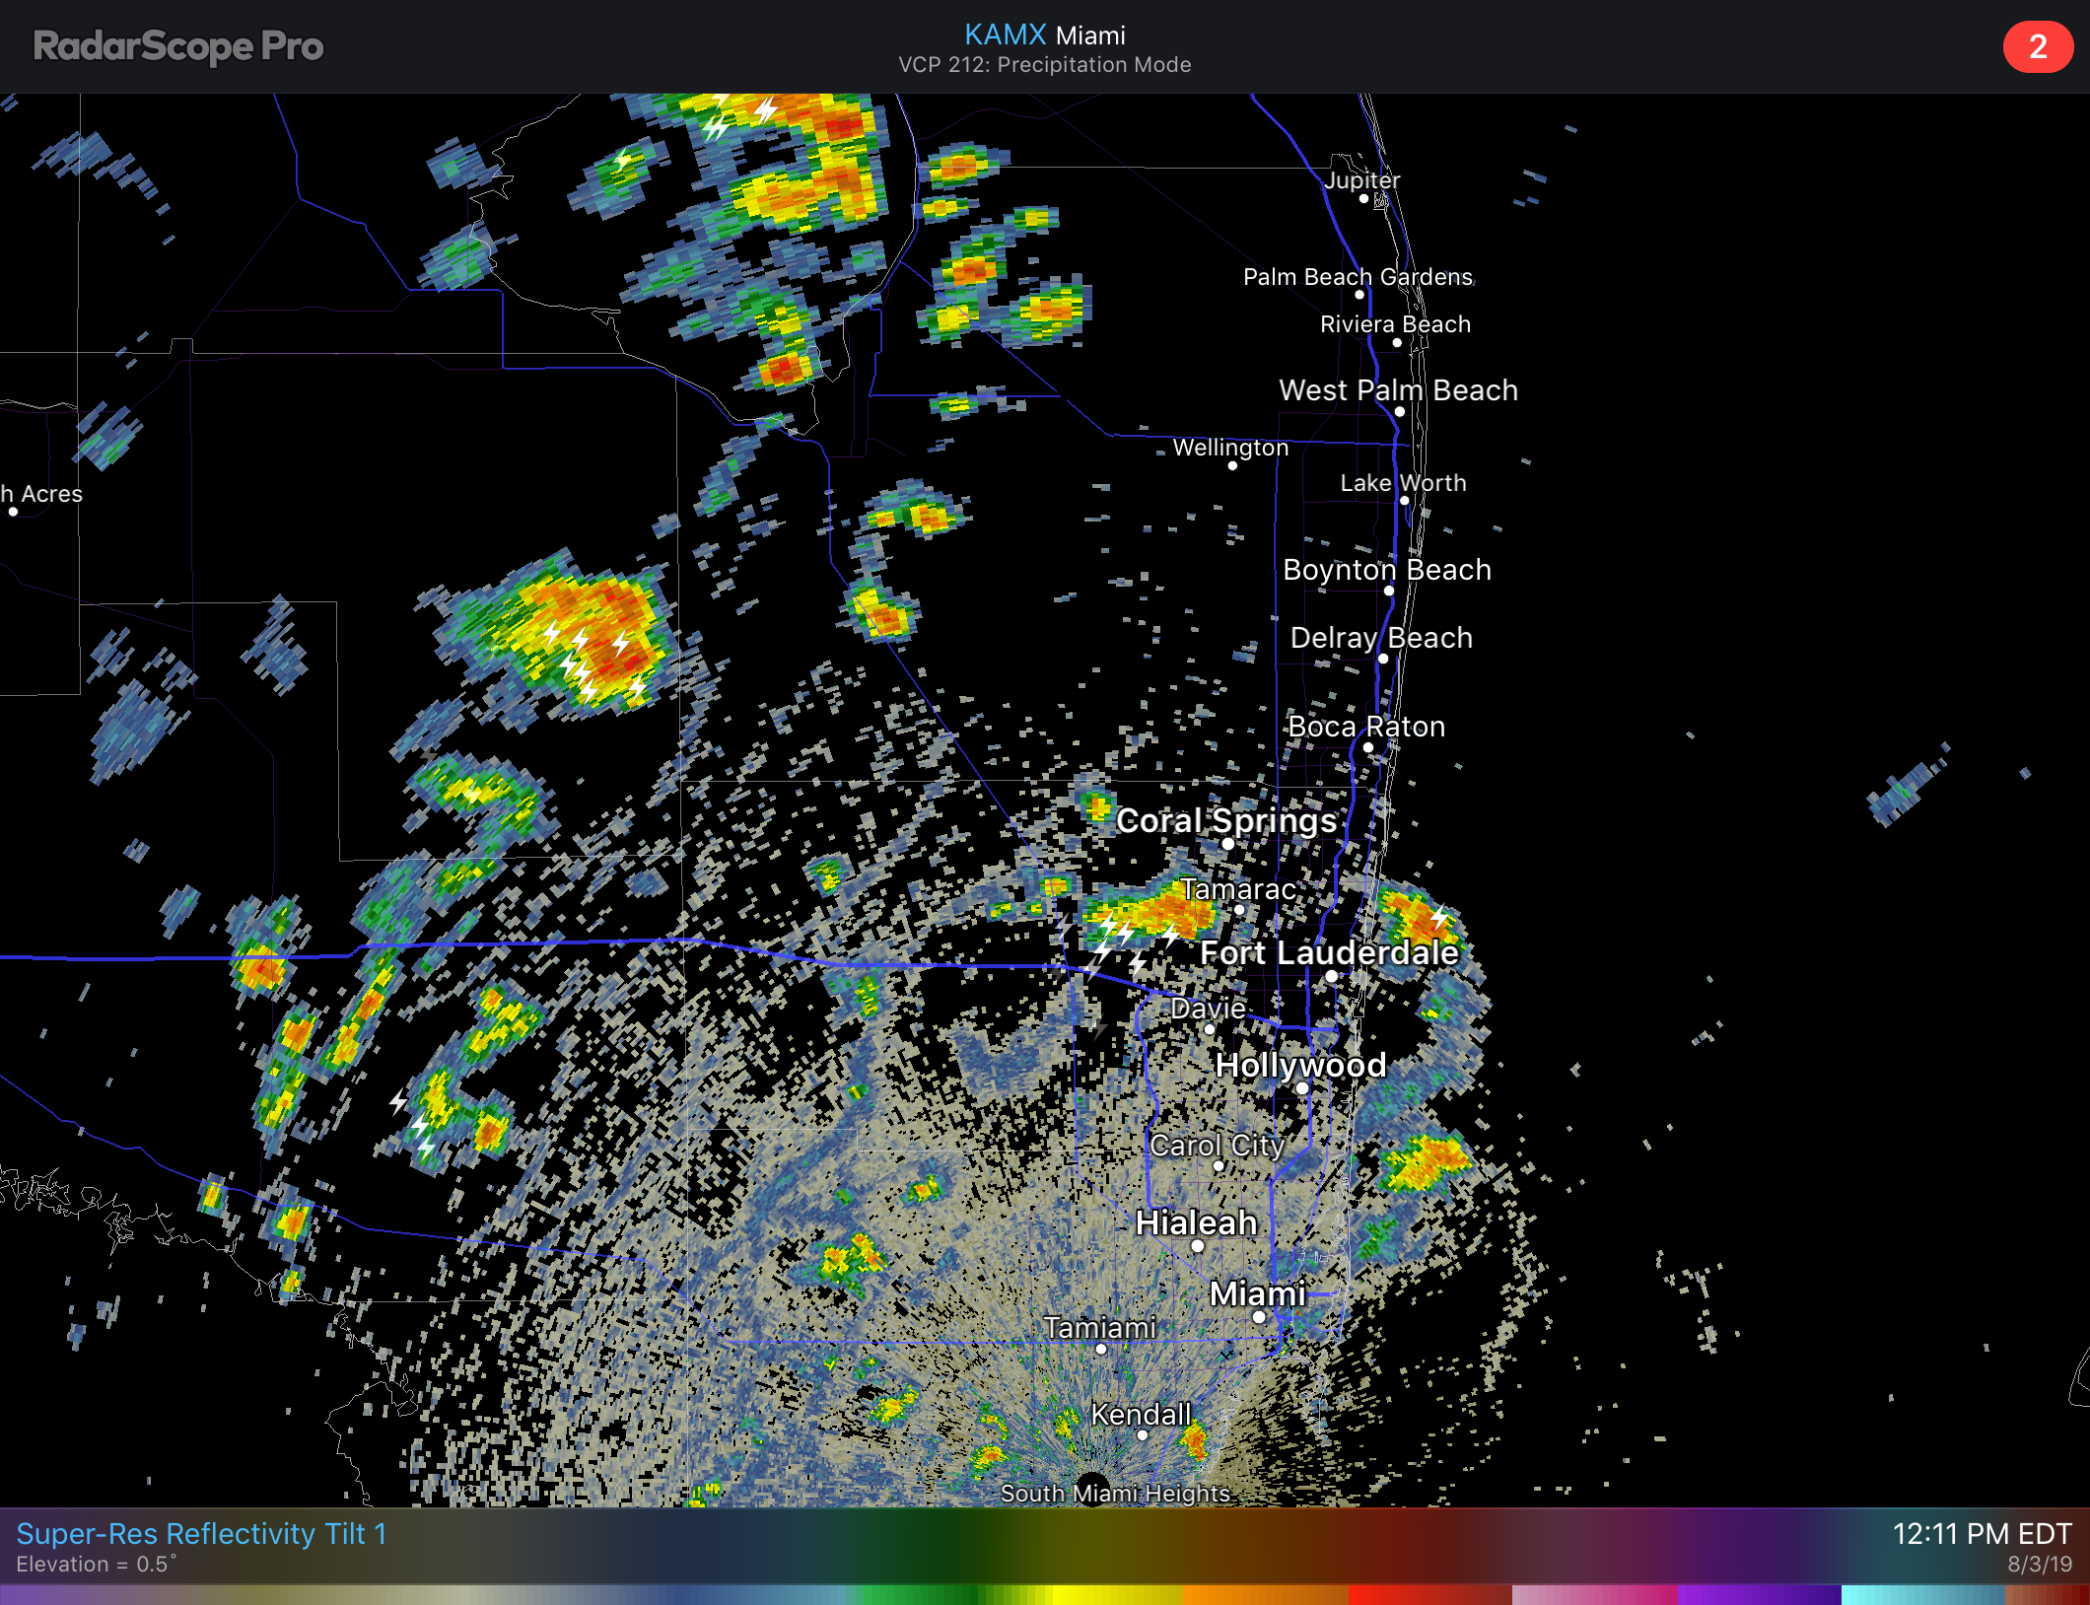Viewport: 2090px width, 1605px height.
Task: Tap the Elevation = 0.5° text
Action: (96, 1565)
